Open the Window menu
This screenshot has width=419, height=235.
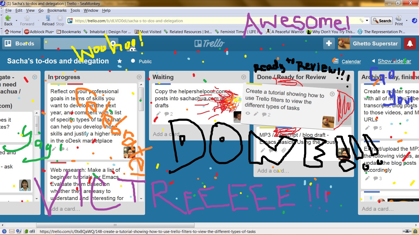coord(91,10)
